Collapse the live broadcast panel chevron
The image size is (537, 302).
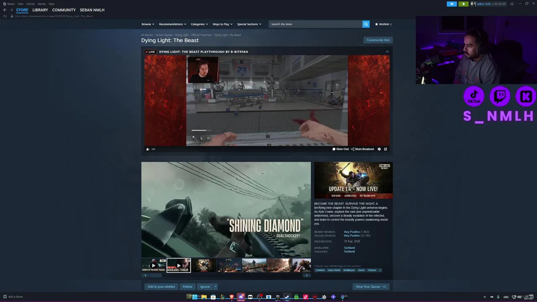(x=387, y=52)
